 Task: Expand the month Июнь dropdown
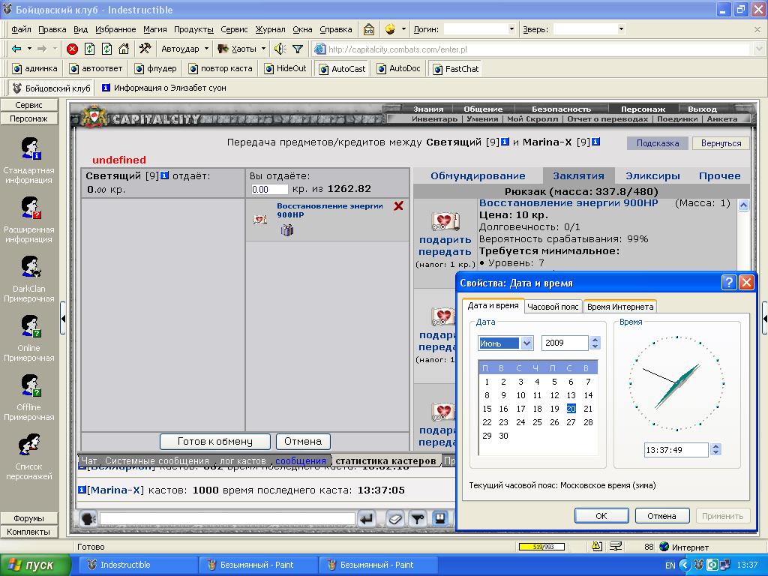[x=526, y=343]
